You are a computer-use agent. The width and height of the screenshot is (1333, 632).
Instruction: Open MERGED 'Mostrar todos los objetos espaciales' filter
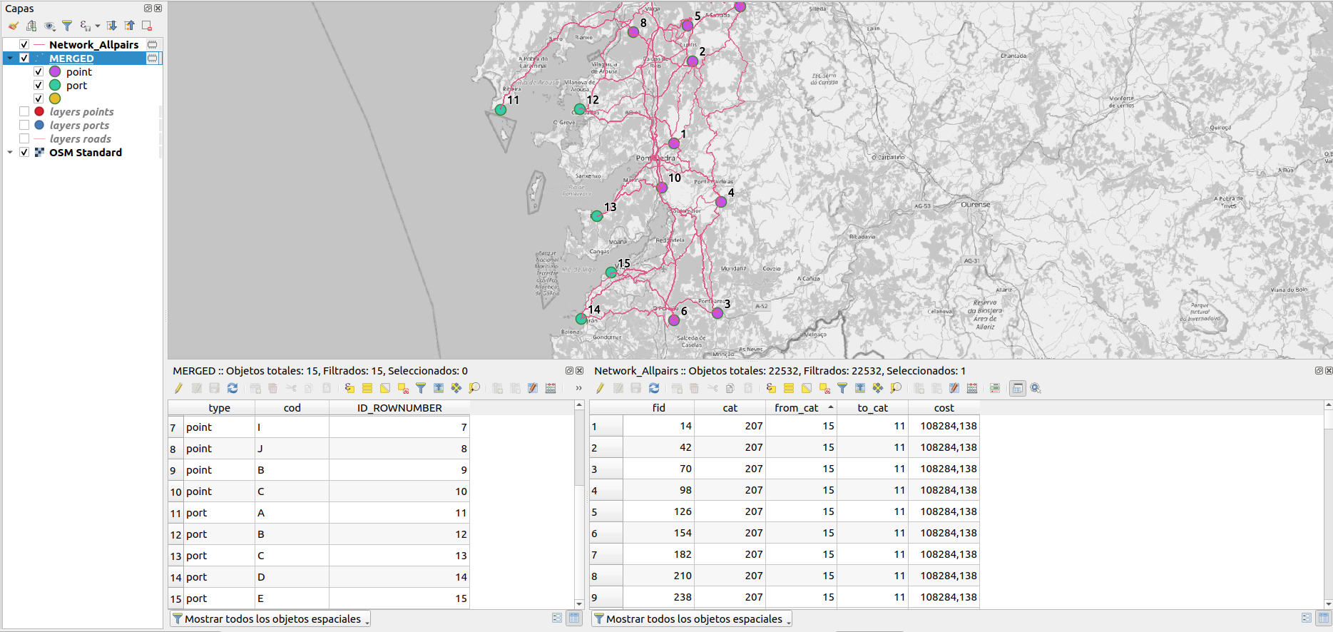(270, 619)
